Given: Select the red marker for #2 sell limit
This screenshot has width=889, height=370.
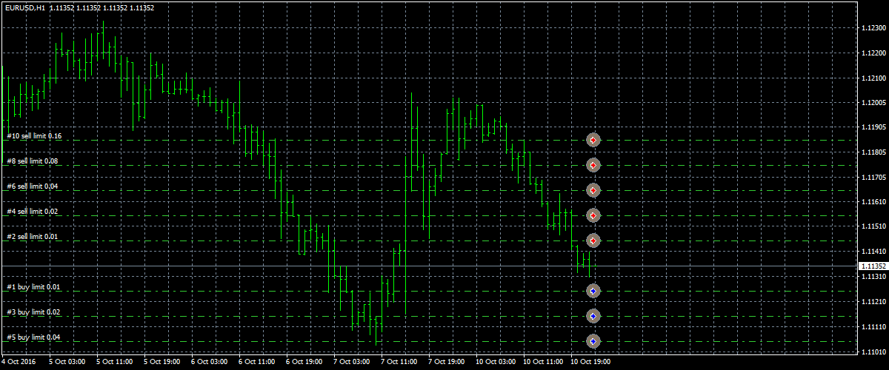Looking at the screenshot, I should point(593,240).
